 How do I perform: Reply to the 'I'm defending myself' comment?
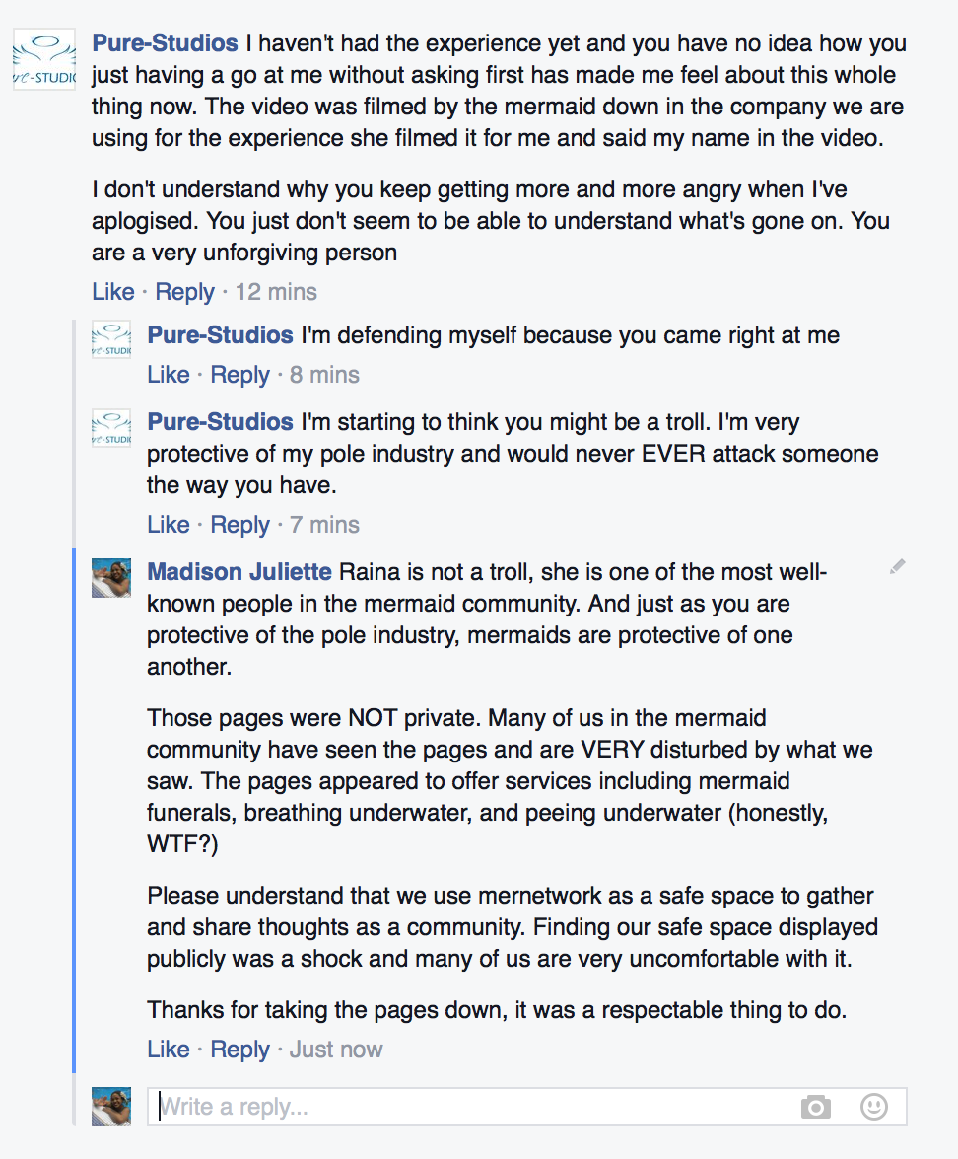239,375
